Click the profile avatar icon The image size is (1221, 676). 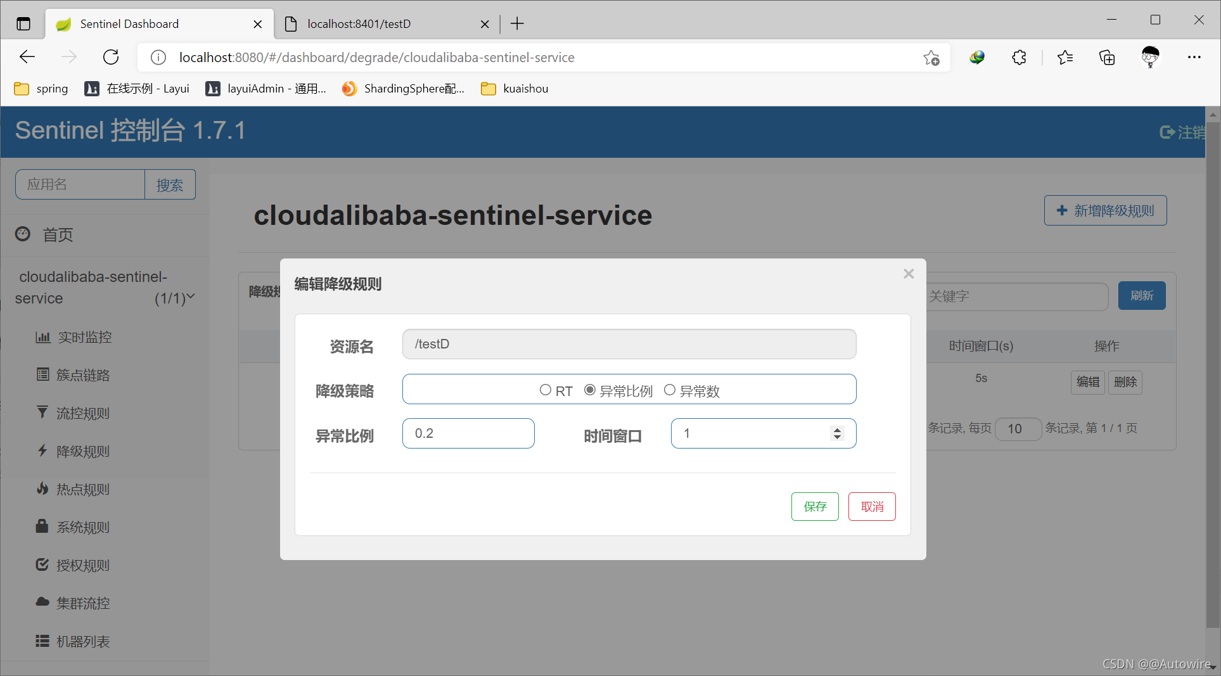click(1150, 57)
